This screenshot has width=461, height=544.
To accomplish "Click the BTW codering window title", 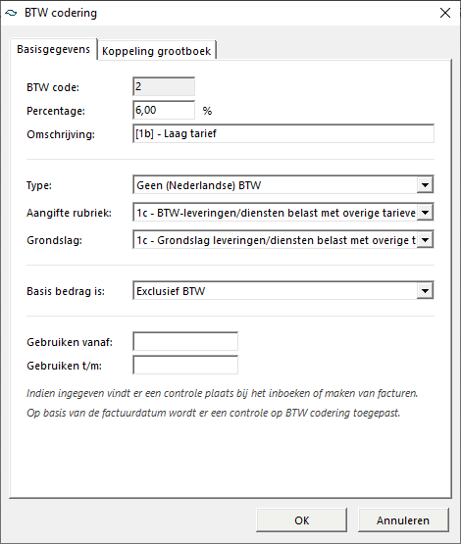I will coord(61,13).
